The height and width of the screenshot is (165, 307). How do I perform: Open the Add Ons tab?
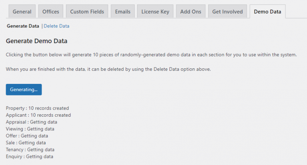[x=191, y=12]
